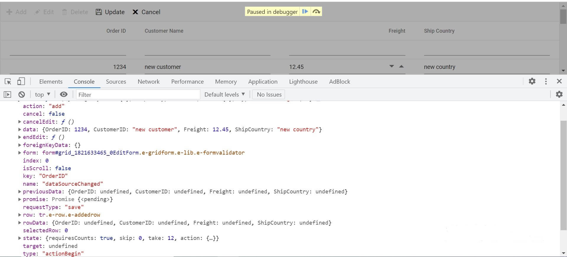567x257 pixels.
Task: Open console settings gear at right
Action: [x=559, y=94]
